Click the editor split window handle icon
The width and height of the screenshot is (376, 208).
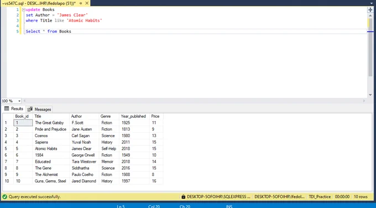370,9
